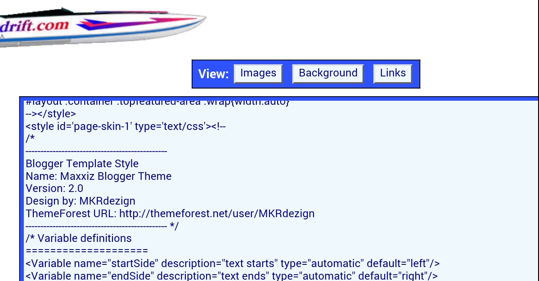Click the endSide Variable line

coord(232,276)
